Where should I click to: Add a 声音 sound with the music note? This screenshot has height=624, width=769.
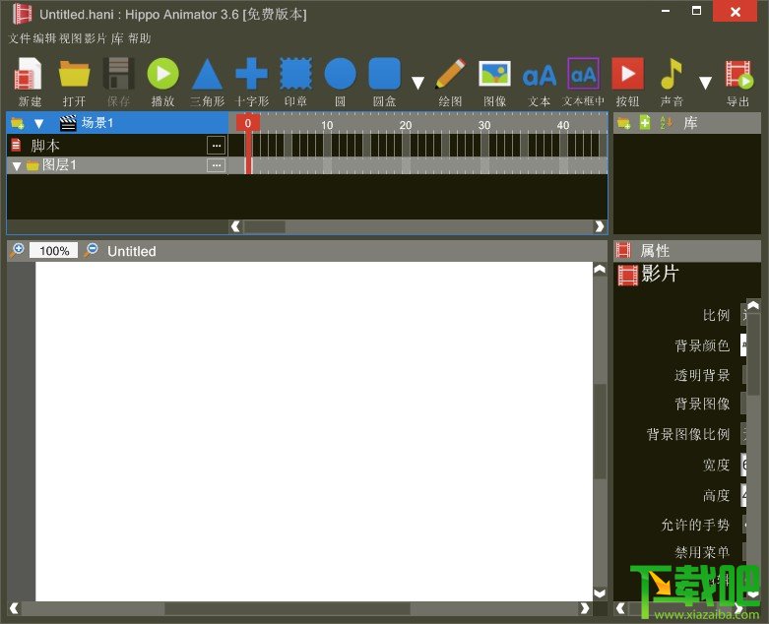672,83
